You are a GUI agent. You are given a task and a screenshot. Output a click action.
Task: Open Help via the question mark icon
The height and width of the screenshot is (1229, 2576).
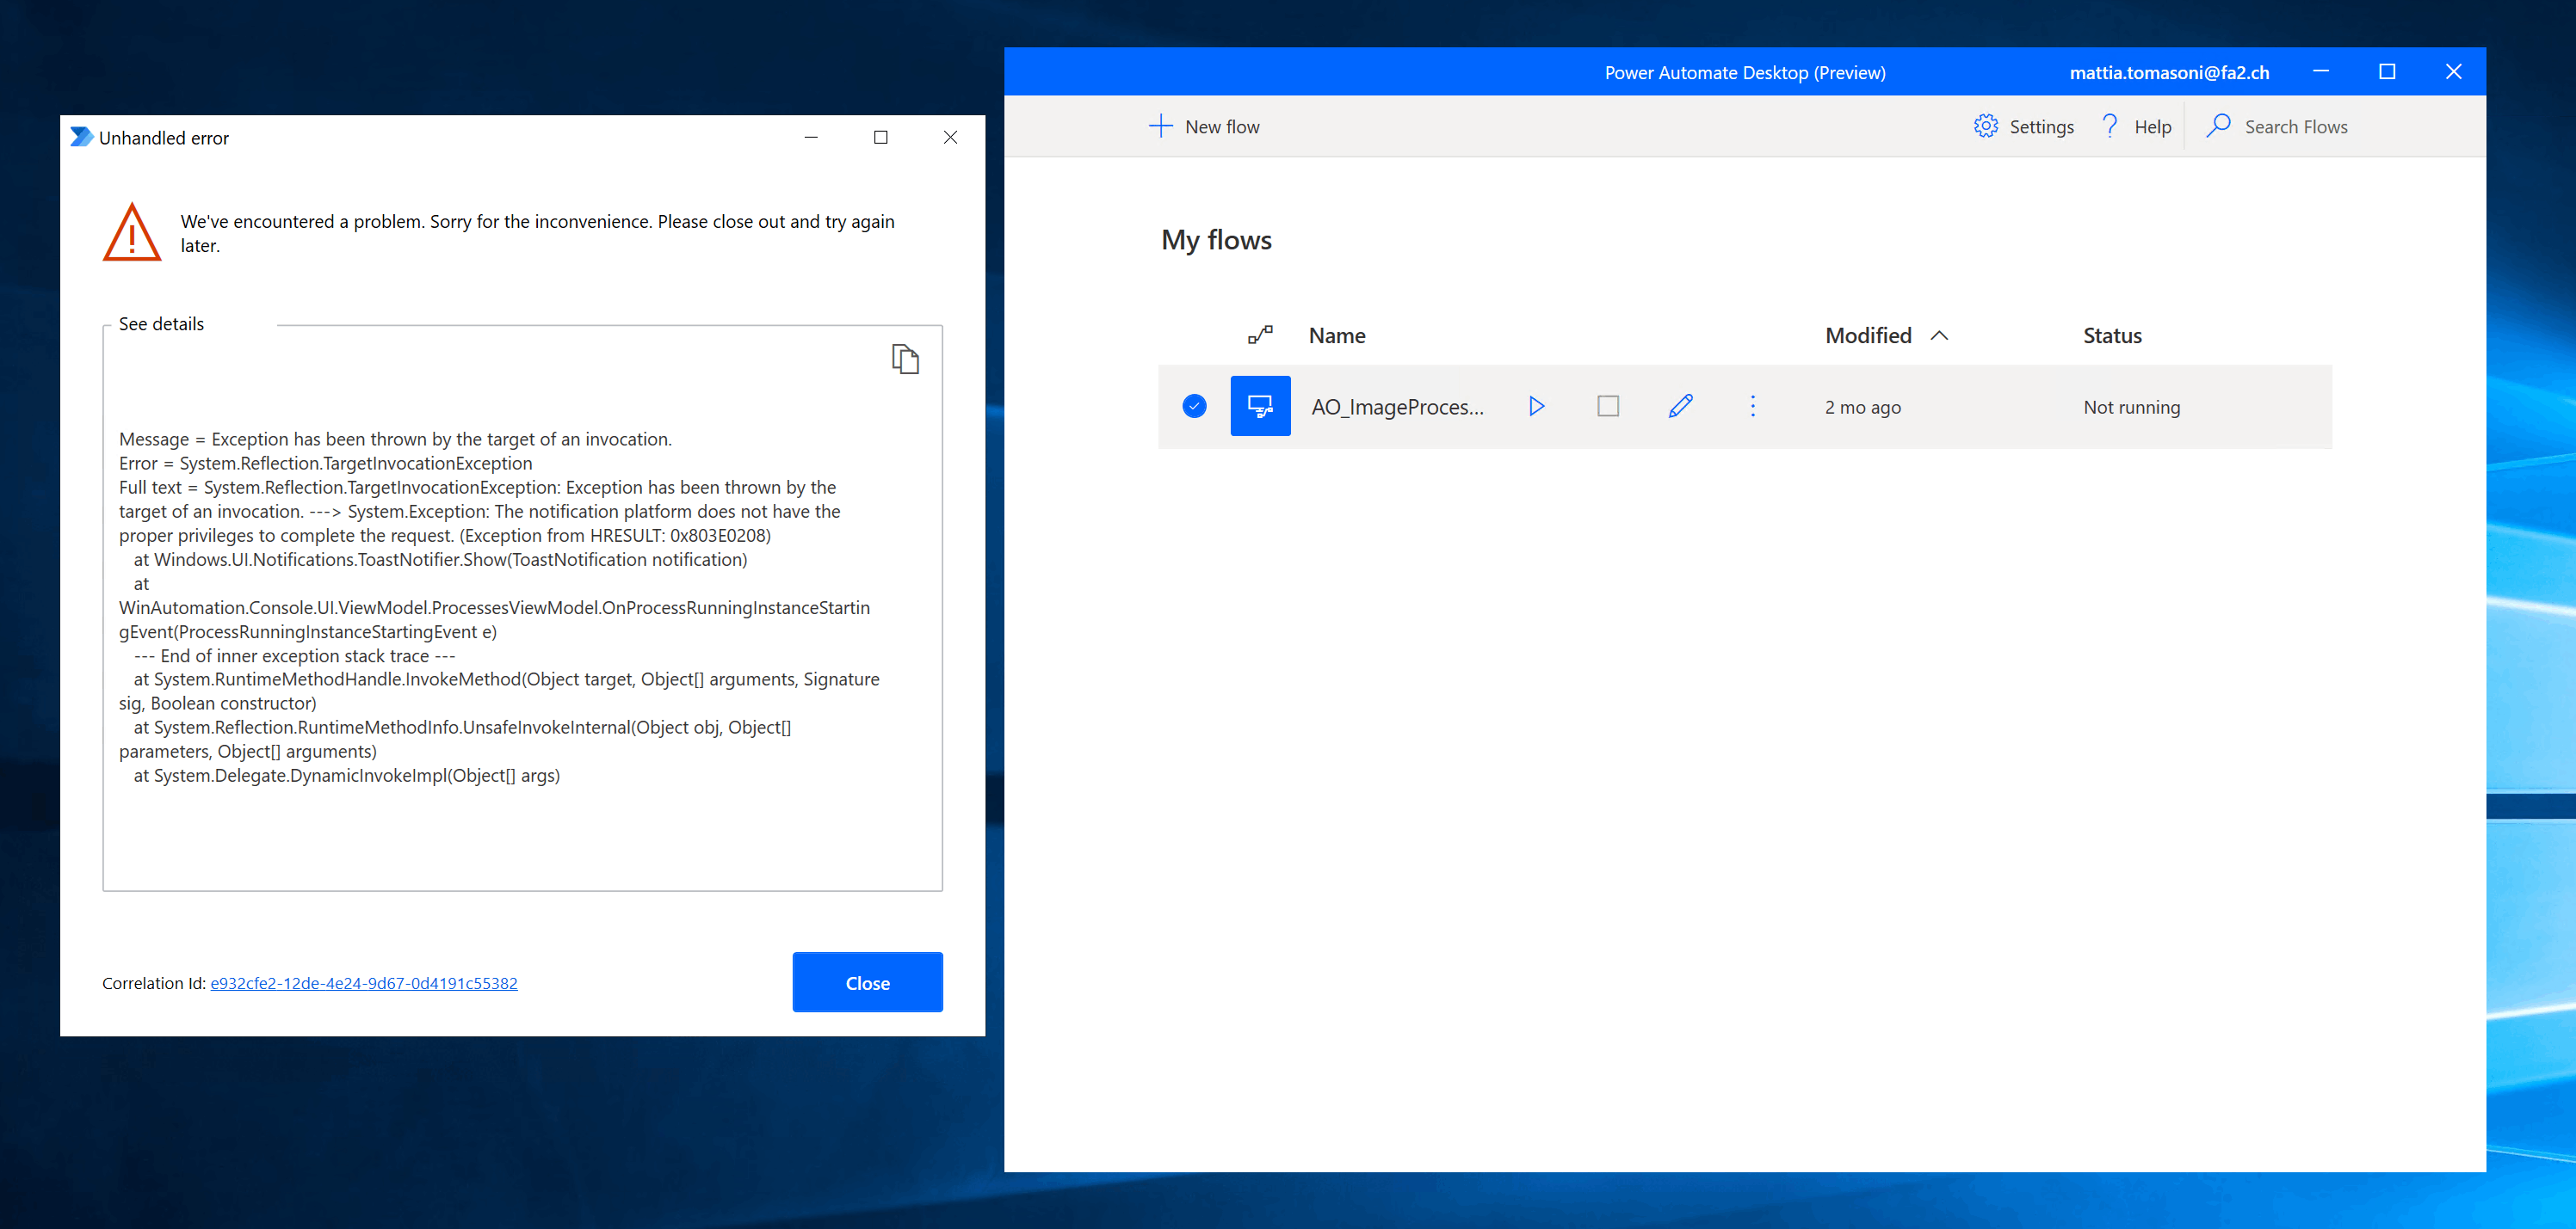point(2110,126)
